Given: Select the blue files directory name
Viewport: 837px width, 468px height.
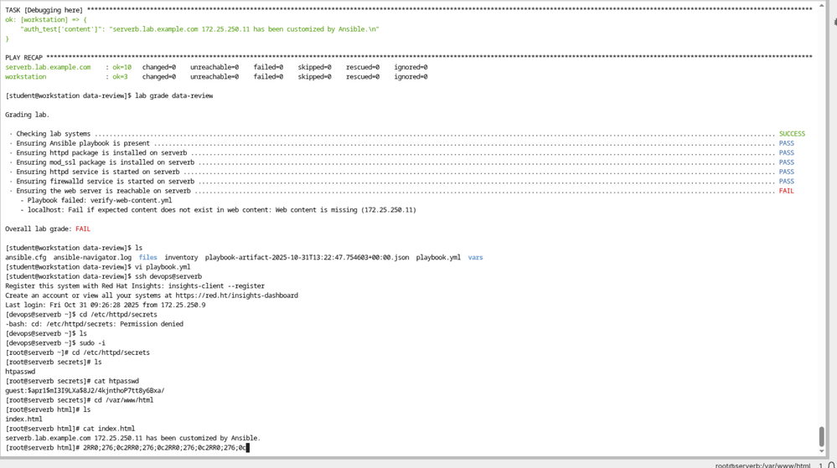Looking at the screenshot, I should coord(147,258).
